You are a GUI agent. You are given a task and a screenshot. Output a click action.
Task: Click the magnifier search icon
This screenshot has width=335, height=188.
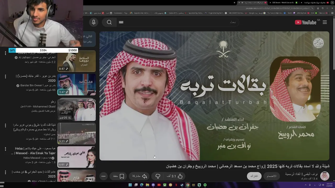pos(109,22)
